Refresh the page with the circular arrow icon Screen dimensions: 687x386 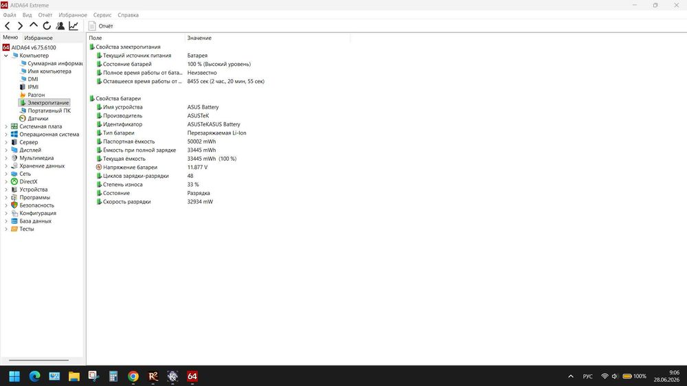[x=47, y=26]
